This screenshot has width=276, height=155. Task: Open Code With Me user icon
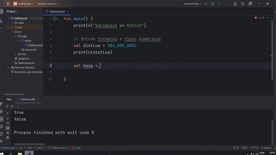click(235, 4)
